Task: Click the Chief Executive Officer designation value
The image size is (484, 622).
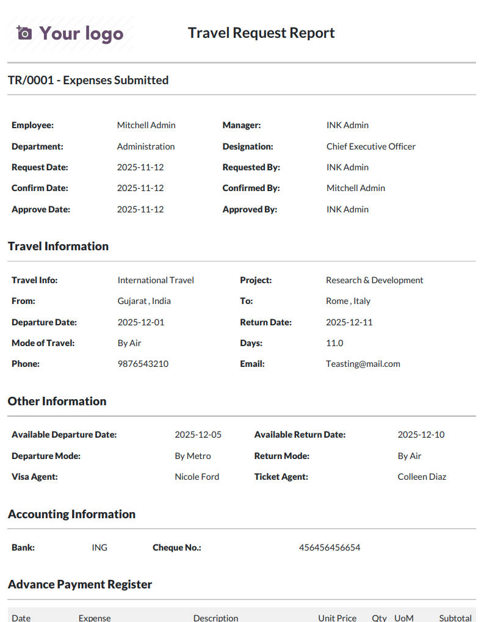Action: pyautogui.click(x=371, y=146)
